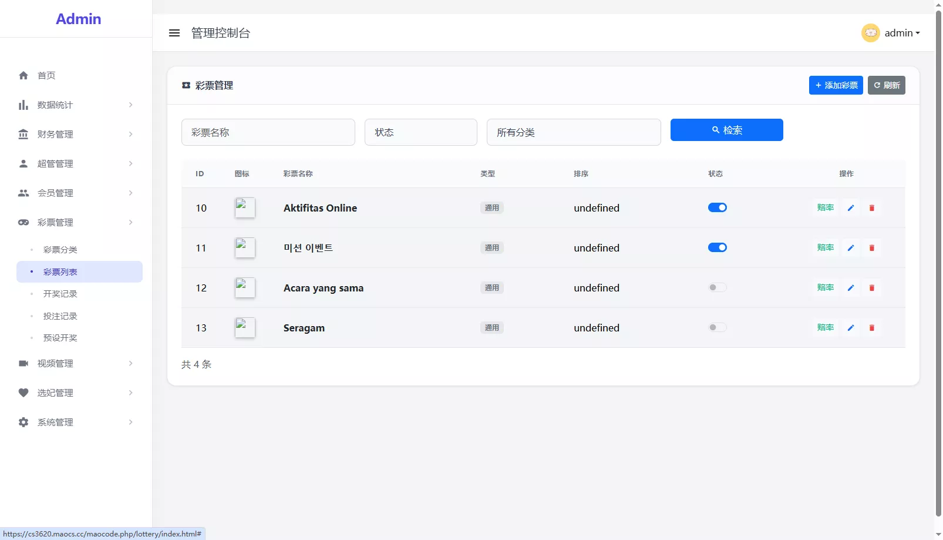Enable the Acara yang sama status switch

[717, 287]
